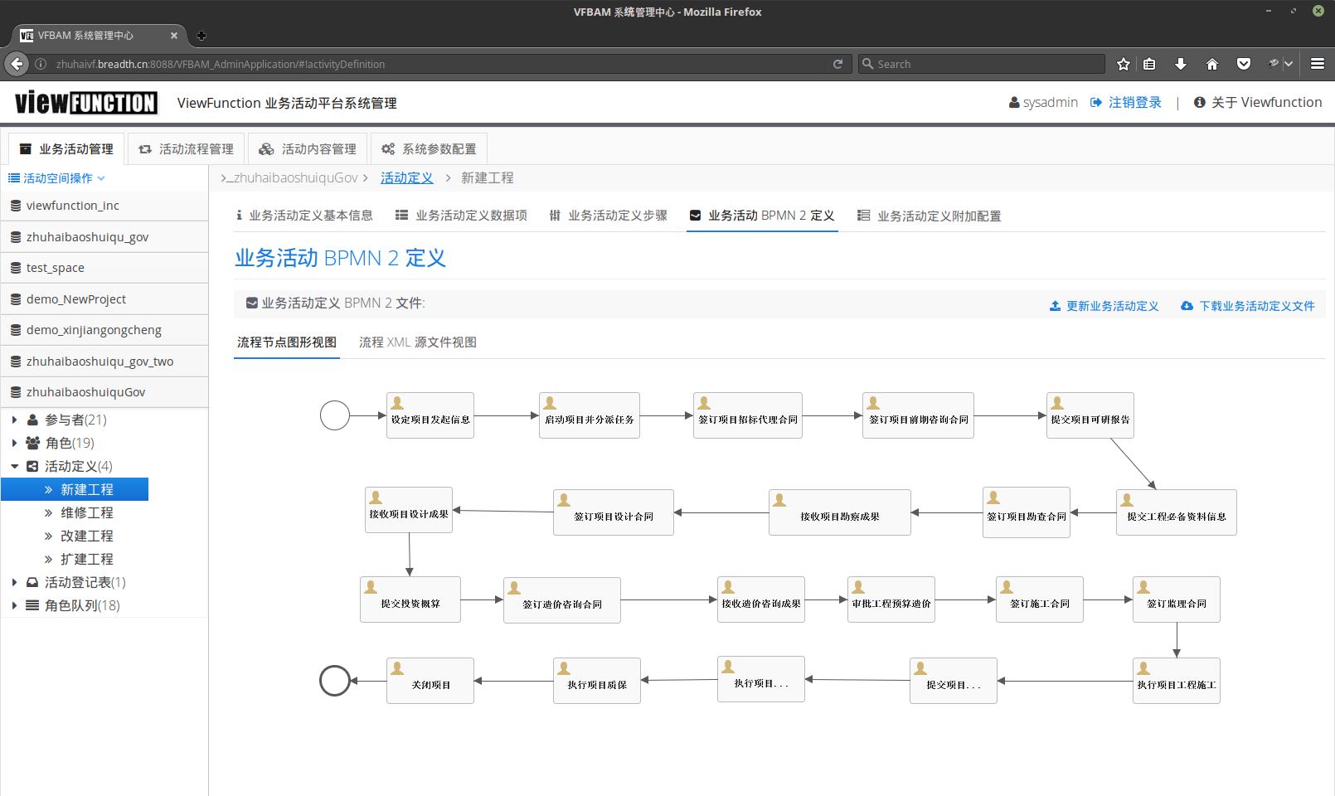The height and width of the screenshot is (796, 1335).
Task: Click the sysadmin user name
Action: 1043,102
